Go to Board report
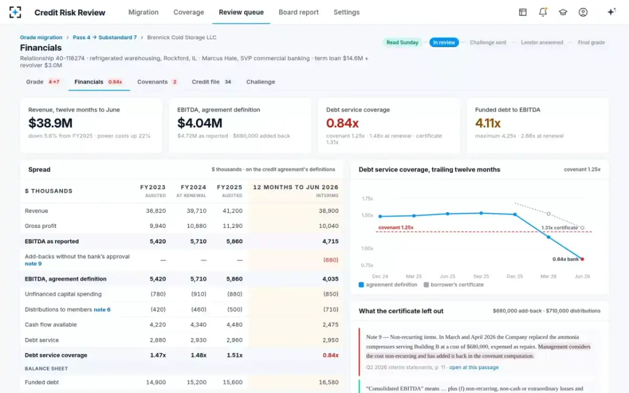The width and height of the screenshot is (629, 393). click(299, 12)
